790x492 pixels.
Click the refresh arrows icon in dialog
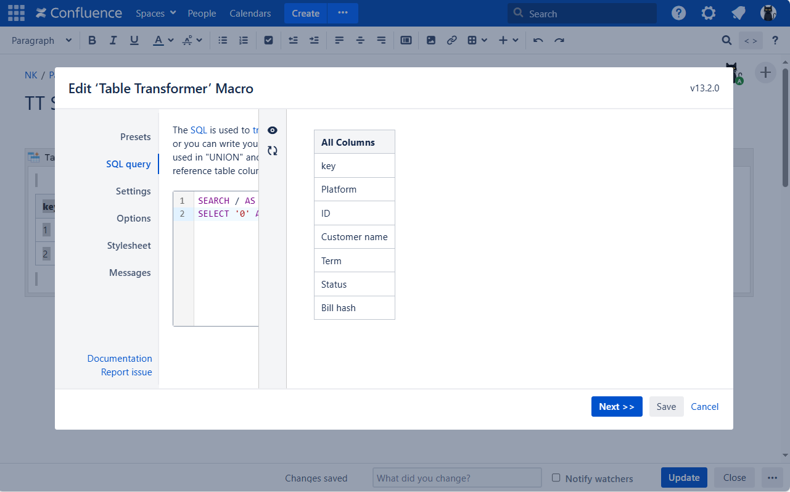tap(273, 151)
